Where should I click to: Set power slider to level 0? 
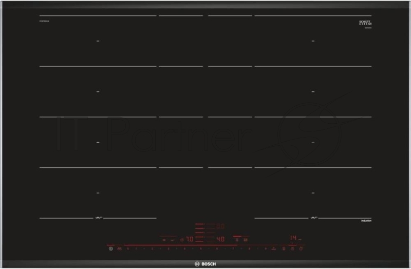click(127, 249)
